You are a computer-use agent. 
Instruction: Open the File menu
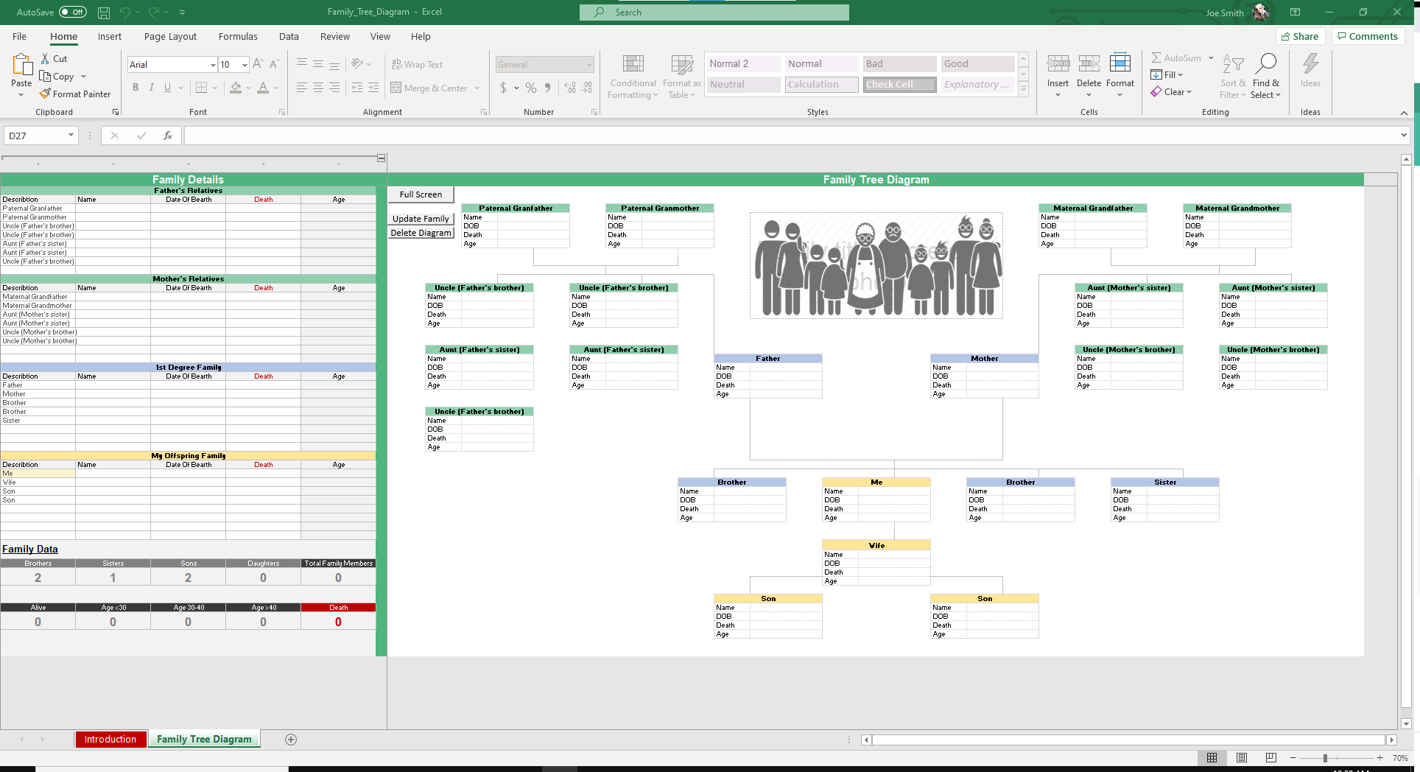20,36
